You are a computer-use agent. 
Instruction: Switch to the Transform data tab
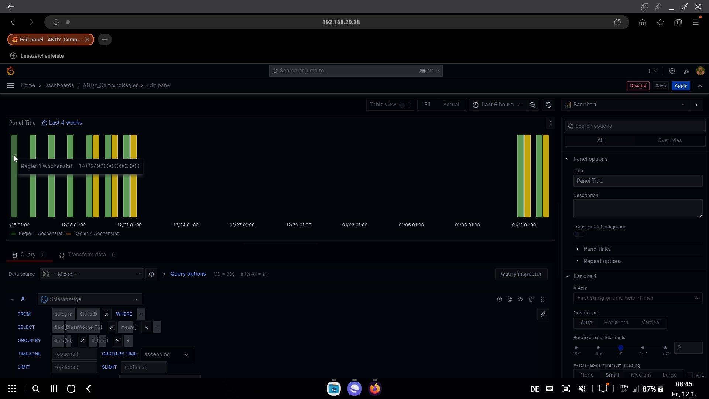87,255
